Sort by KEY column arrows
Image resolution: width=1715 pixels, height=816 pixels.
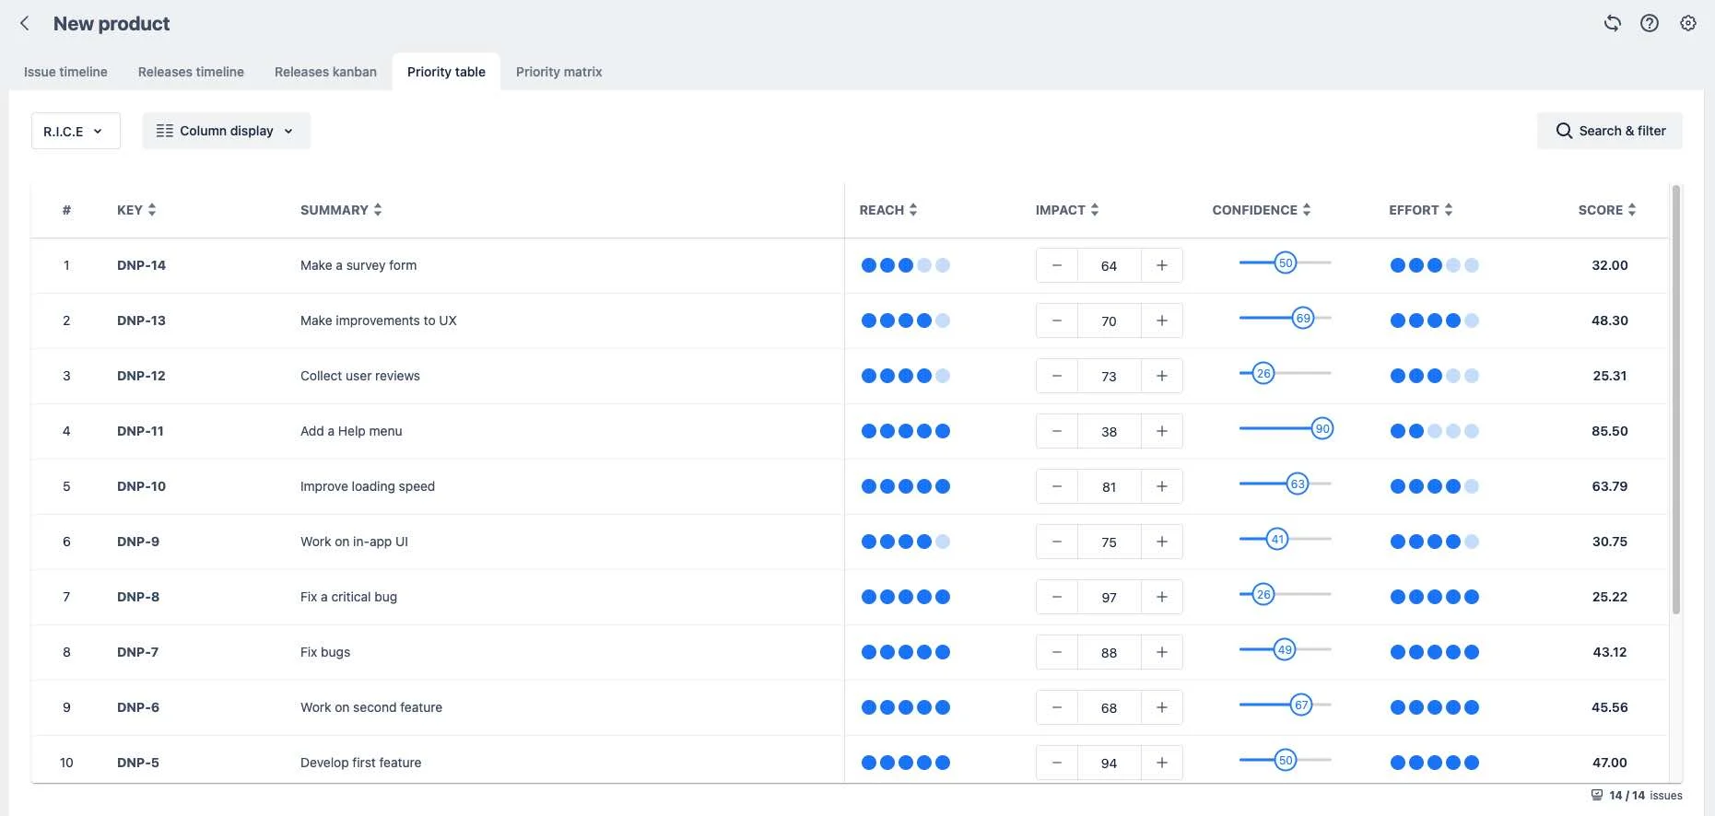[x=152, y=210]
